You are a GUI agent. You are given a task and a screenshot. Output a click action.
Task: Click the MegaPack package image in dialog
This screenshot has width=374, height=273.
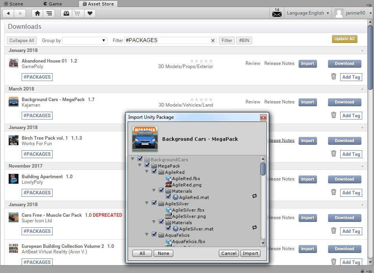(x=145, y=139)
